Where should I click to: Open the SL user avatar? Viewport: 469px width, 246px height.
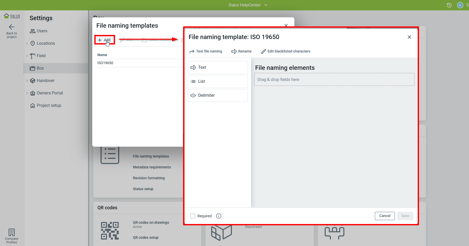460,5
